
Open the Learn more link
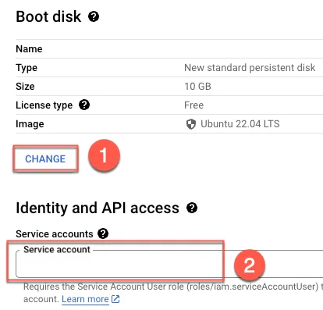coord(85,299)
